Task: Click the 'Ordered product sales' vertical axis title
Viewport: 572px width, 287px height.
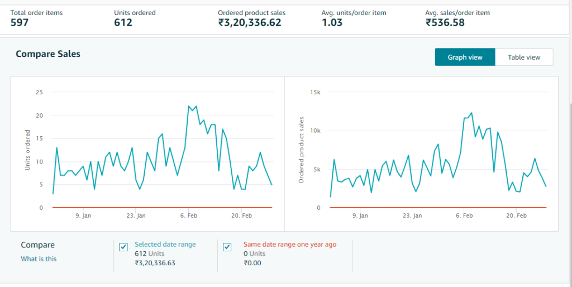Action: coord(302,150)
